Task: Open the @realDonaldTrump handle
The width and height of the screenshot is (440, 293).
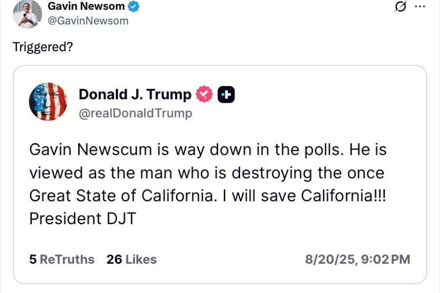Action: 135,113
